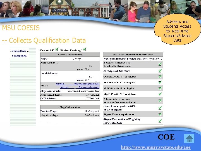Click the second email address link

point(80,87)
